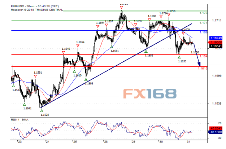This screenshot has height=149, width=226.
Task: Select the green swing-low marker above 1.1528
Action: tap(42, 111)
